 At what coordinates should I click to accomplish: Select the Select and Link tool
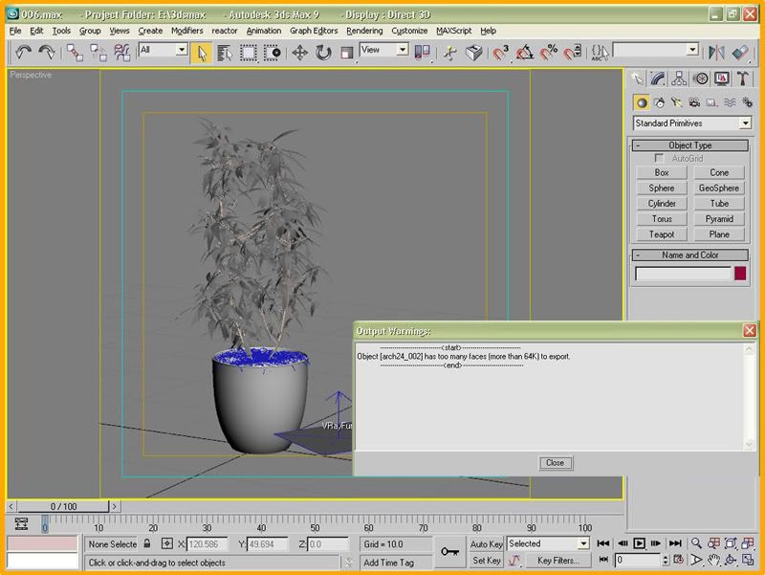(75, 53)
